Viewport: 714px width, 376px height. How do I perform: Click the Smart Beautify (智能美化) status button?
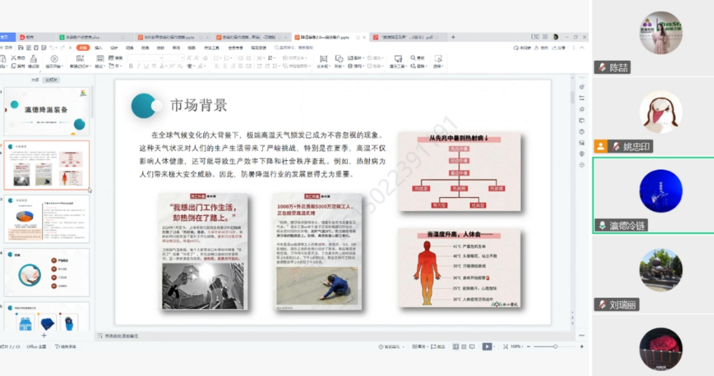391,346
